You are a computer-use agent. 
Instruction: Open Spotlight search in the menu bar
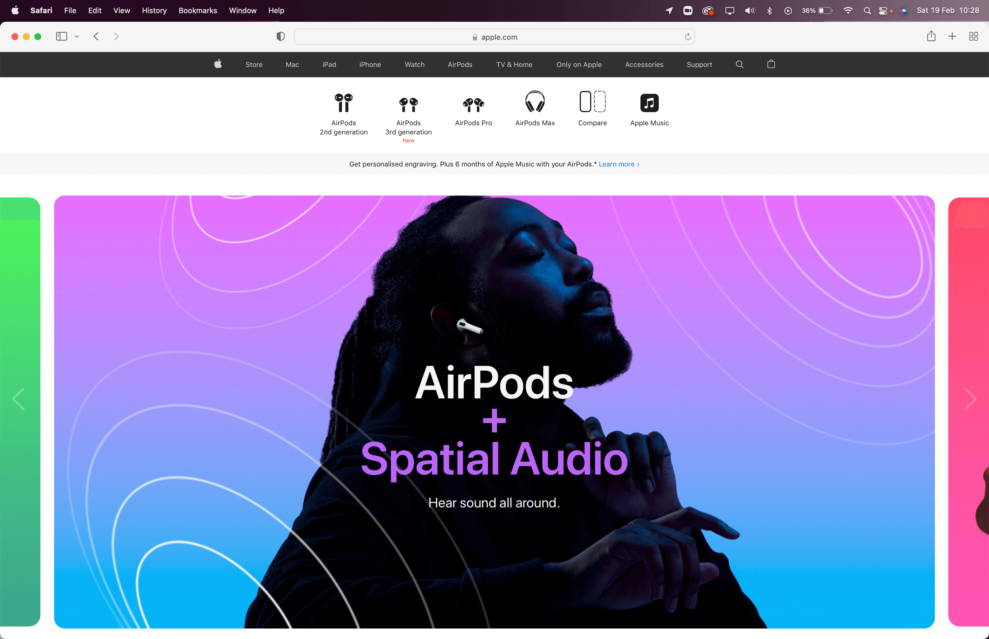pos(867,11)
